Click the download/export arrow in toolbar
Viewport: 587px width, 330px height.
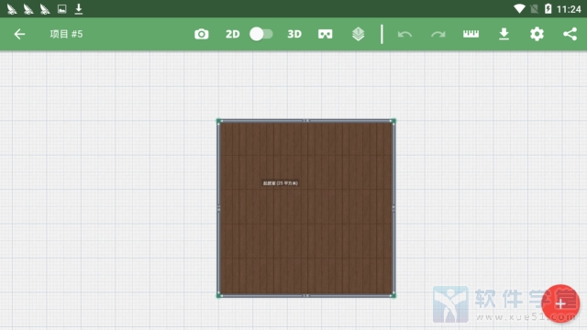pos(504,34)
